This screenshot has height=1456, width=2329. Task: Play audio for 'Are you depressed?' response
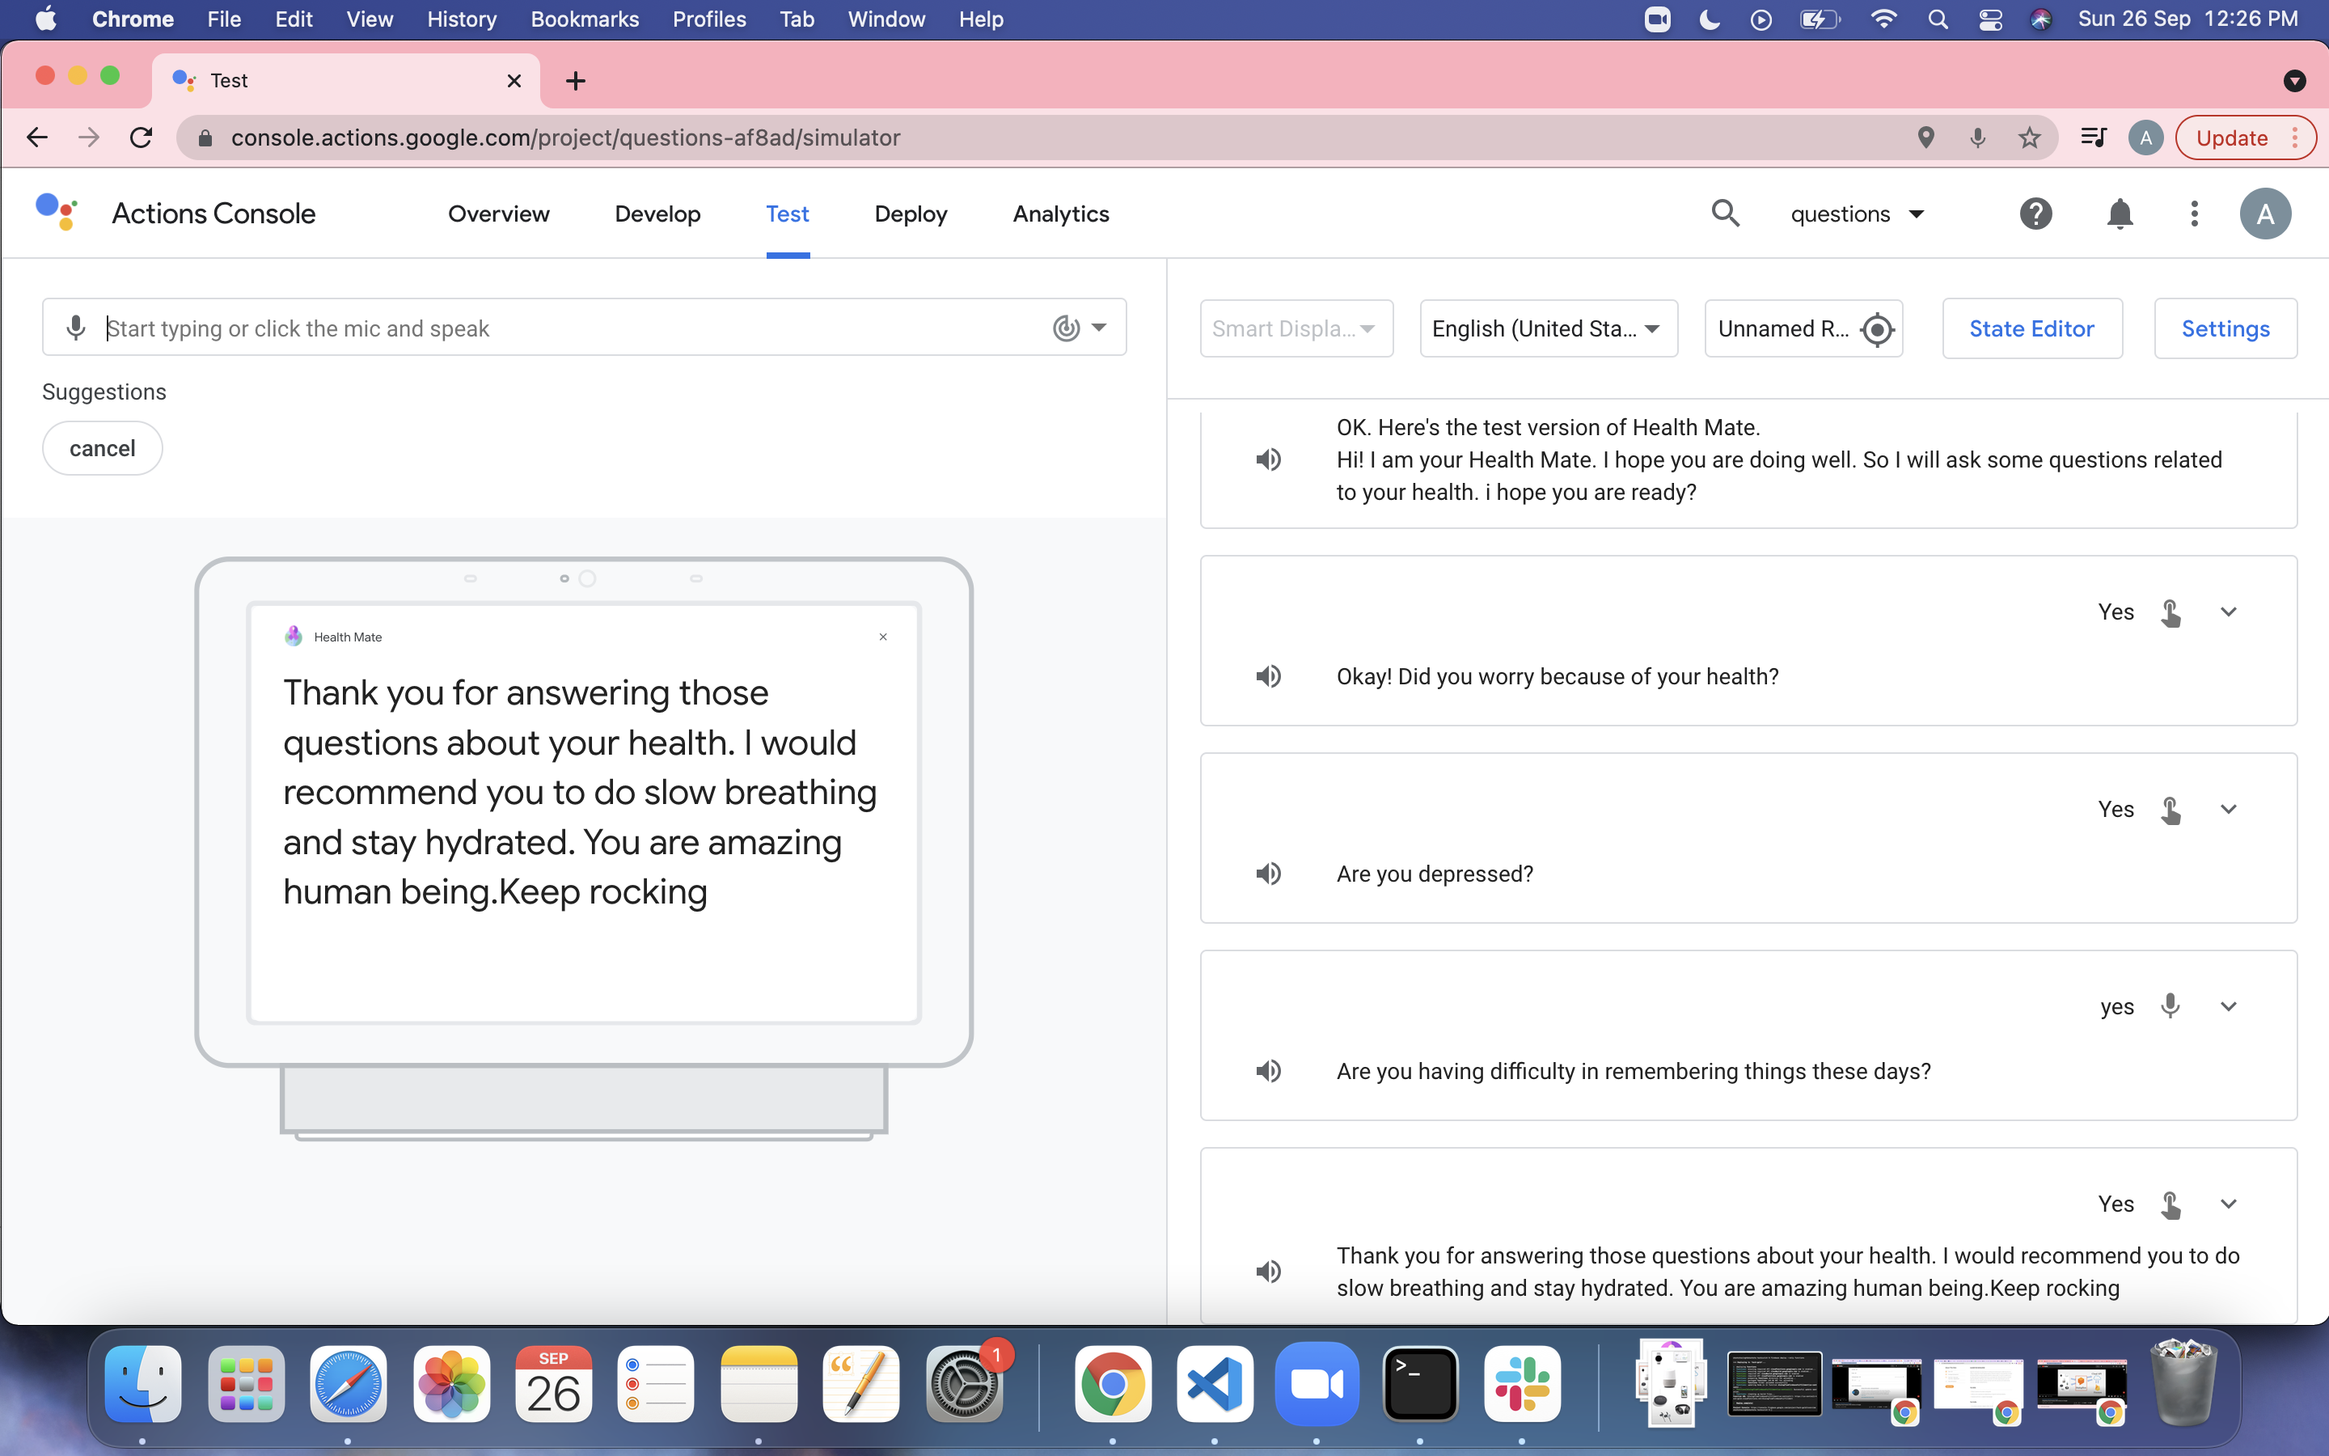[1269, 874]
